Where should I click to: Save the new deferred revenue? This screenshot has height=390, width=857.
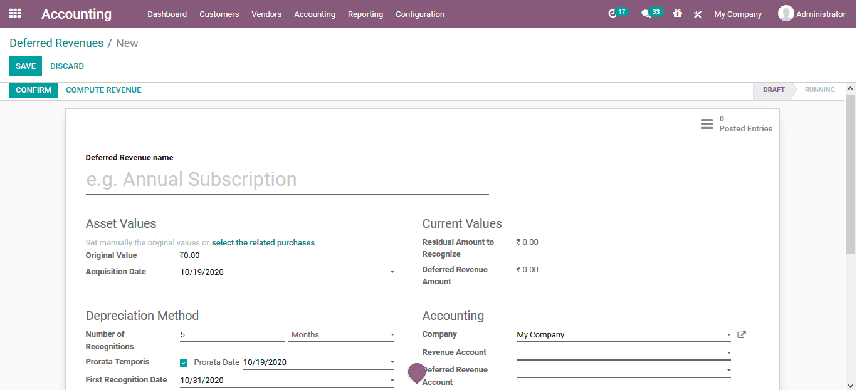[25, 66]
